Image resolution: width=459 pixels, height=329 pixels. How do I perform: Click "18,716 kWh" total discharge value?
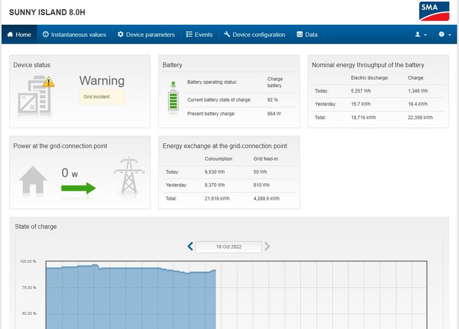[363, 117]
